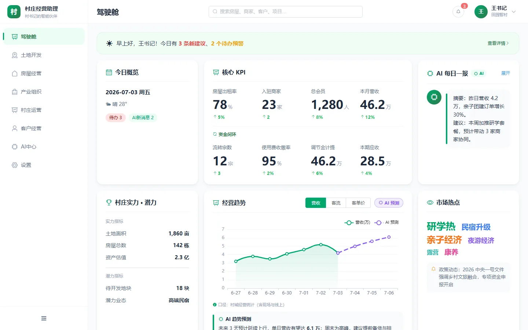The height and width of the screenshot is (330, 528).
Task: Toggle 营收(万) legend series
Action: tap(357, 223)
